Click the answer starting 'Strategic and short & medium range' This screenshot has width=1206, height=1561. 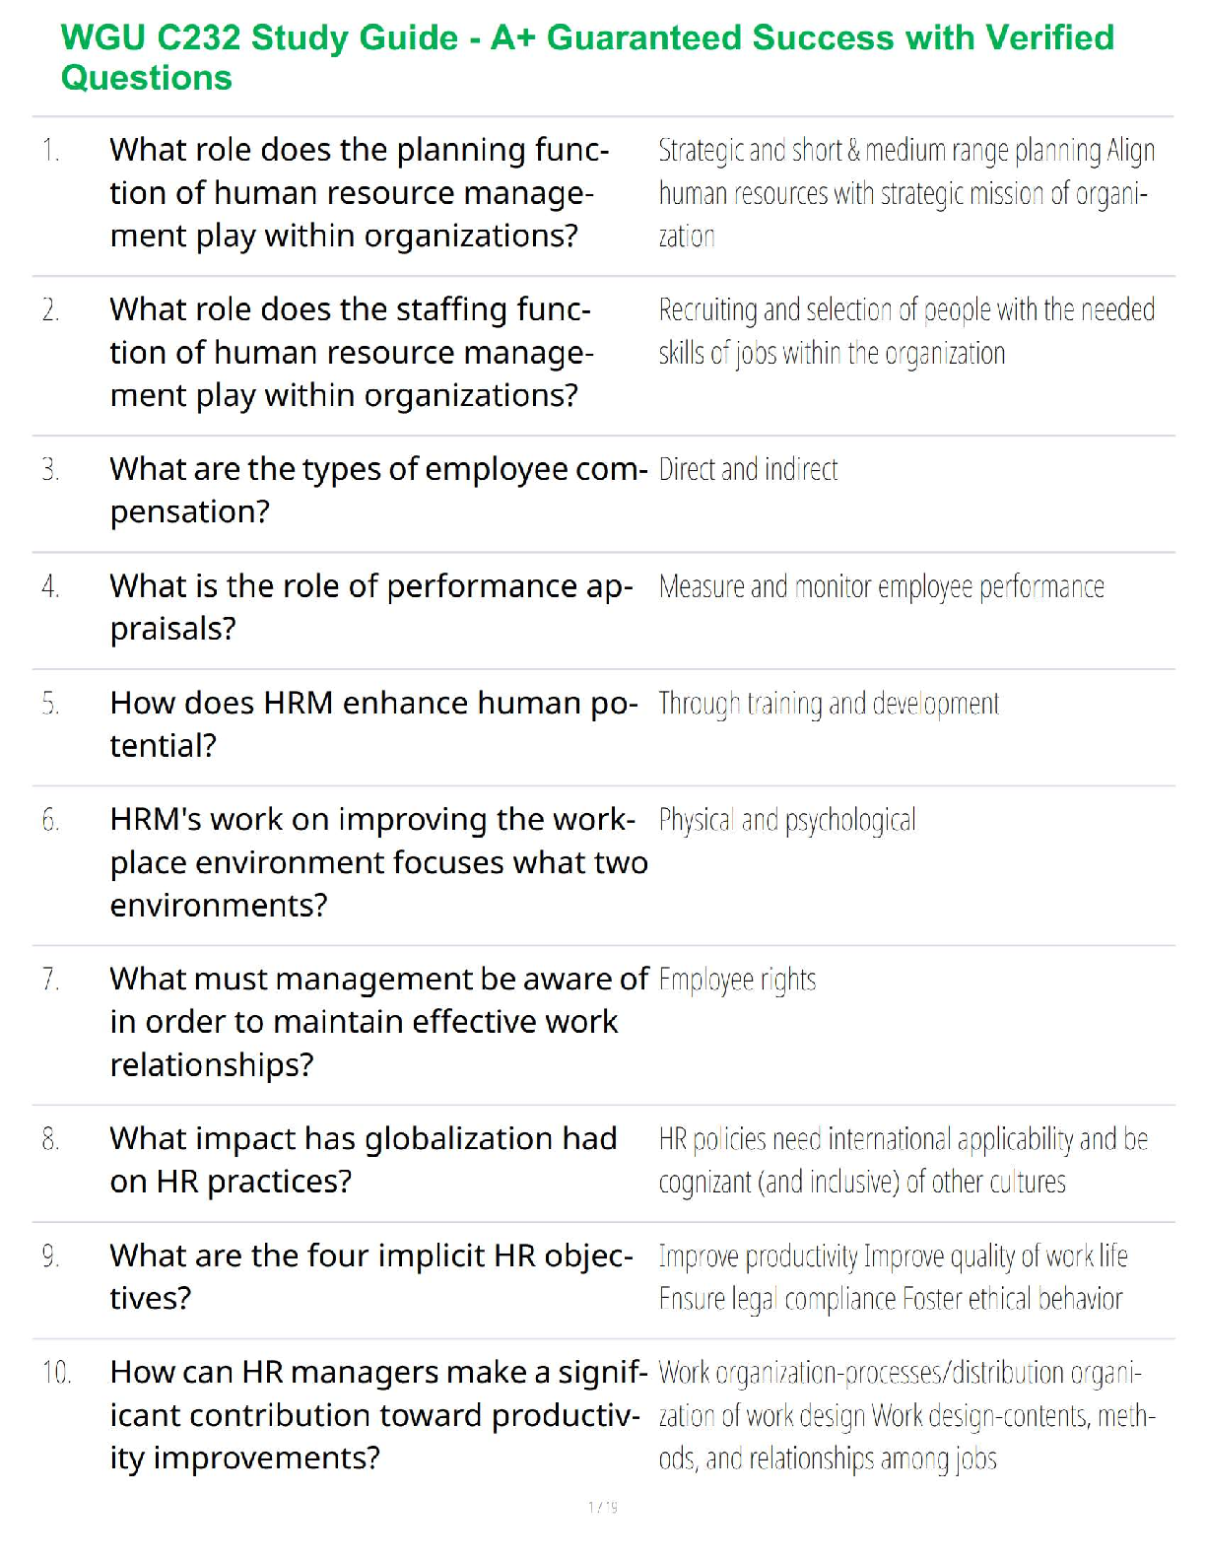click(905, 193)
